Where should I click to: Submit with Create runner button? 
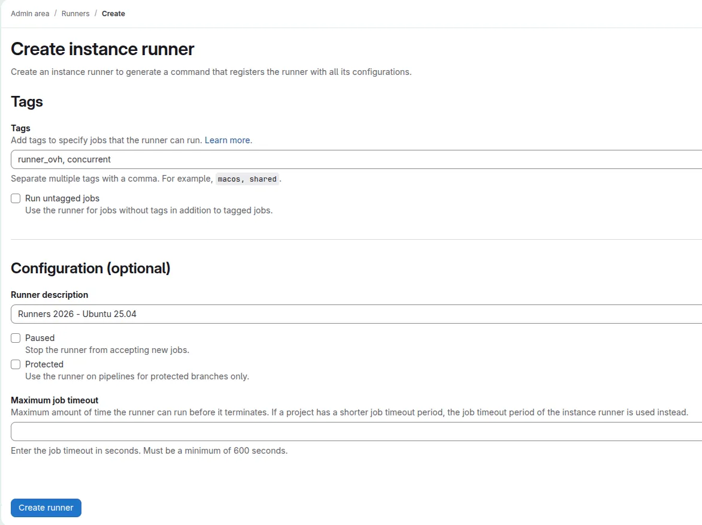[46, 508]
